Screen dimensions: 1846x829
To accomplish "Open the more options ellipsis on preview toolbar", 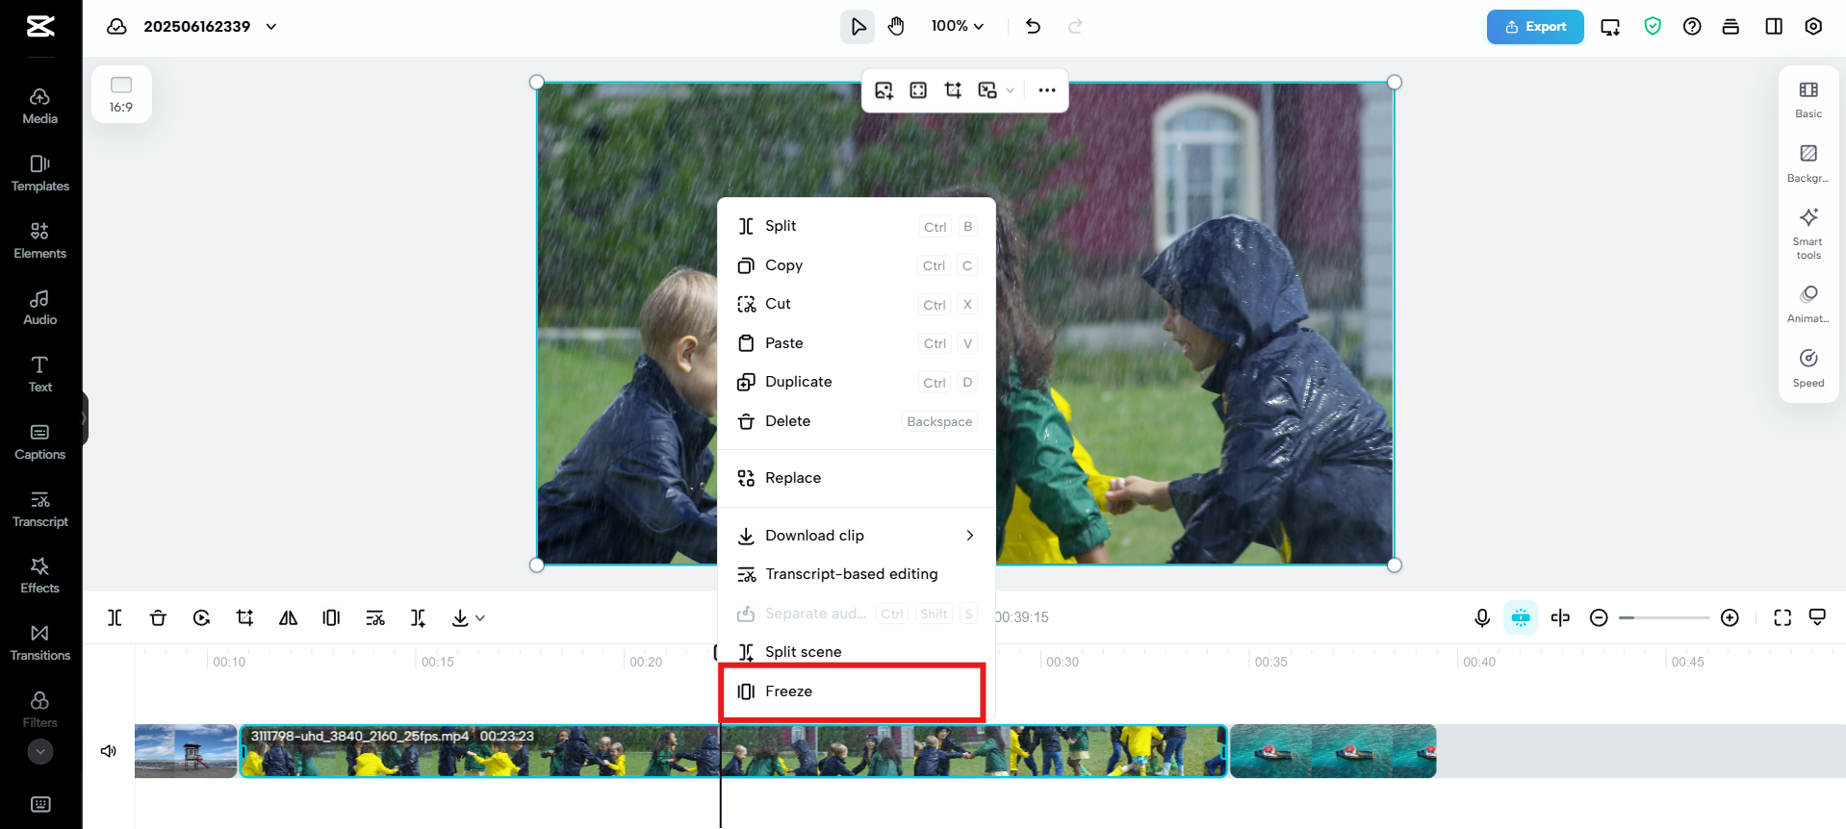I will pos(1047,90).
